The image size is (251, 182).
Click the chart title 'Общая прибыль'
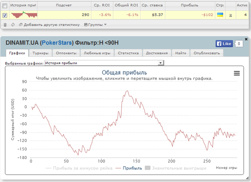pos(124,73)
